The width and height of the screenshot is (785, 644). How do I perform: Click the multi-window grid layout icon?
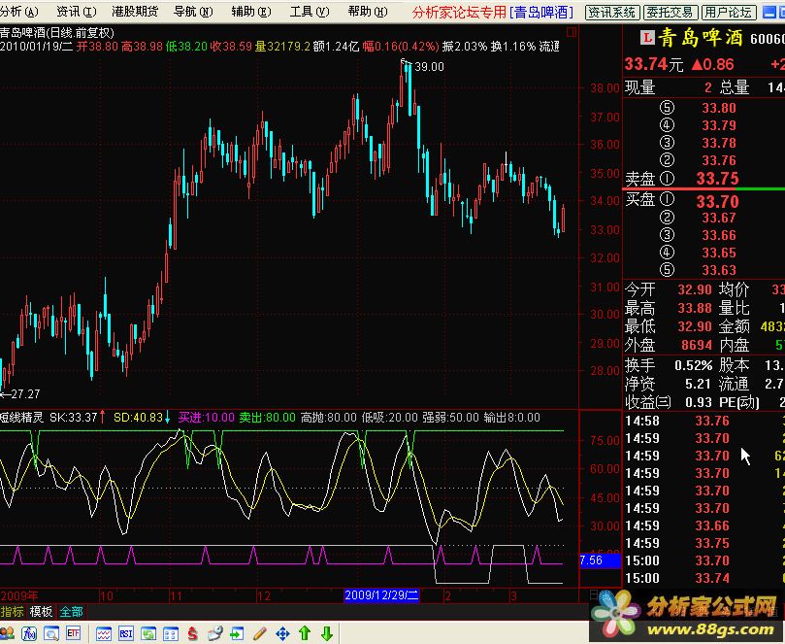[171, 633]
